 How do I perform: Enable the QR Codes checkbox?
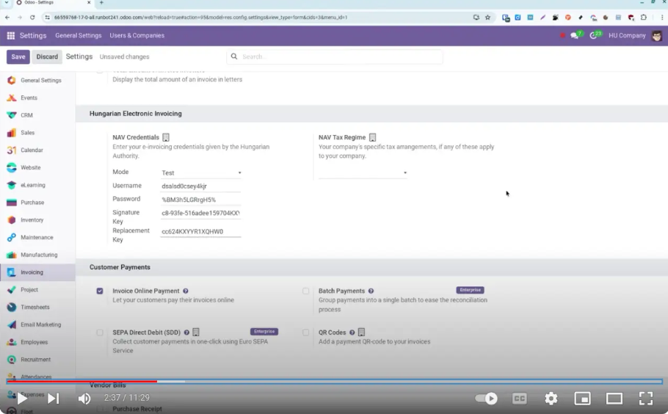pyautogui.click(x=306, y=333)
